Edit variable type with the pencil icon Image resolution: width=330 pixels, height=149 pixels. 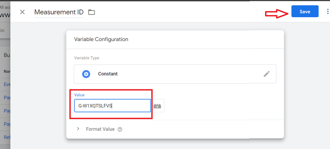point(266,74)
